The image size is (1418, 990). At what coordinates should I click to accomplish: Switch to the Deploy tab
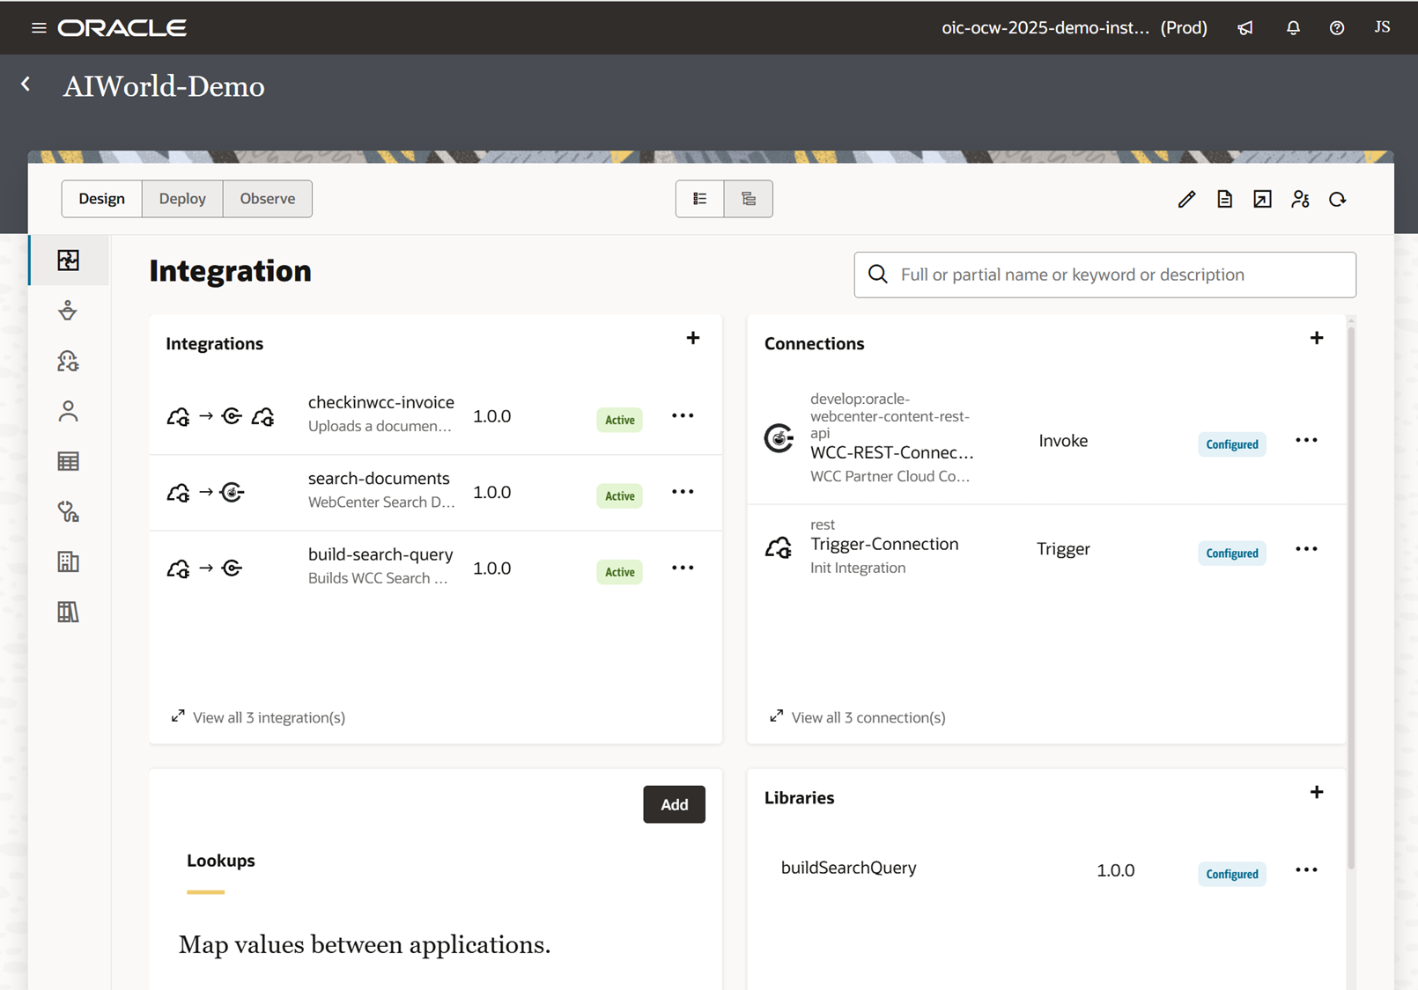181,199
